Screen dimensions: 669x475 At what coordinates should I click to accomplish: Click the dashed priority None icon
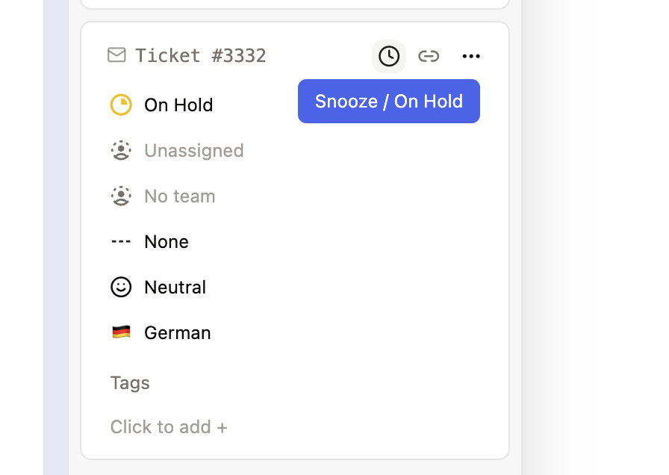[121, 242]
